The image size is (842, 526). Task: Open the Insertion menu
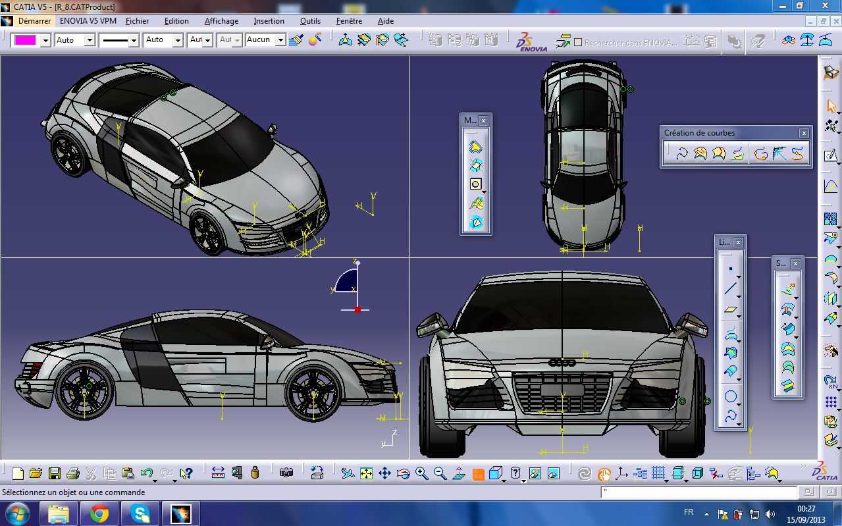[269, 21]
